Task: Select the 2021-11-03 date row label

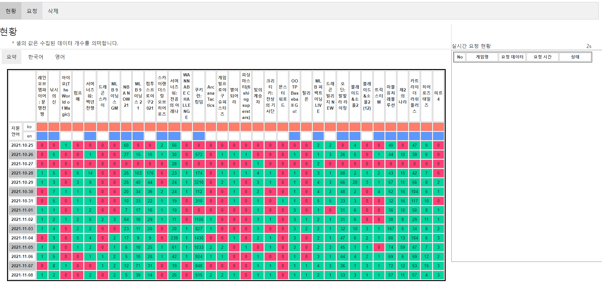Action: point(22,229)
